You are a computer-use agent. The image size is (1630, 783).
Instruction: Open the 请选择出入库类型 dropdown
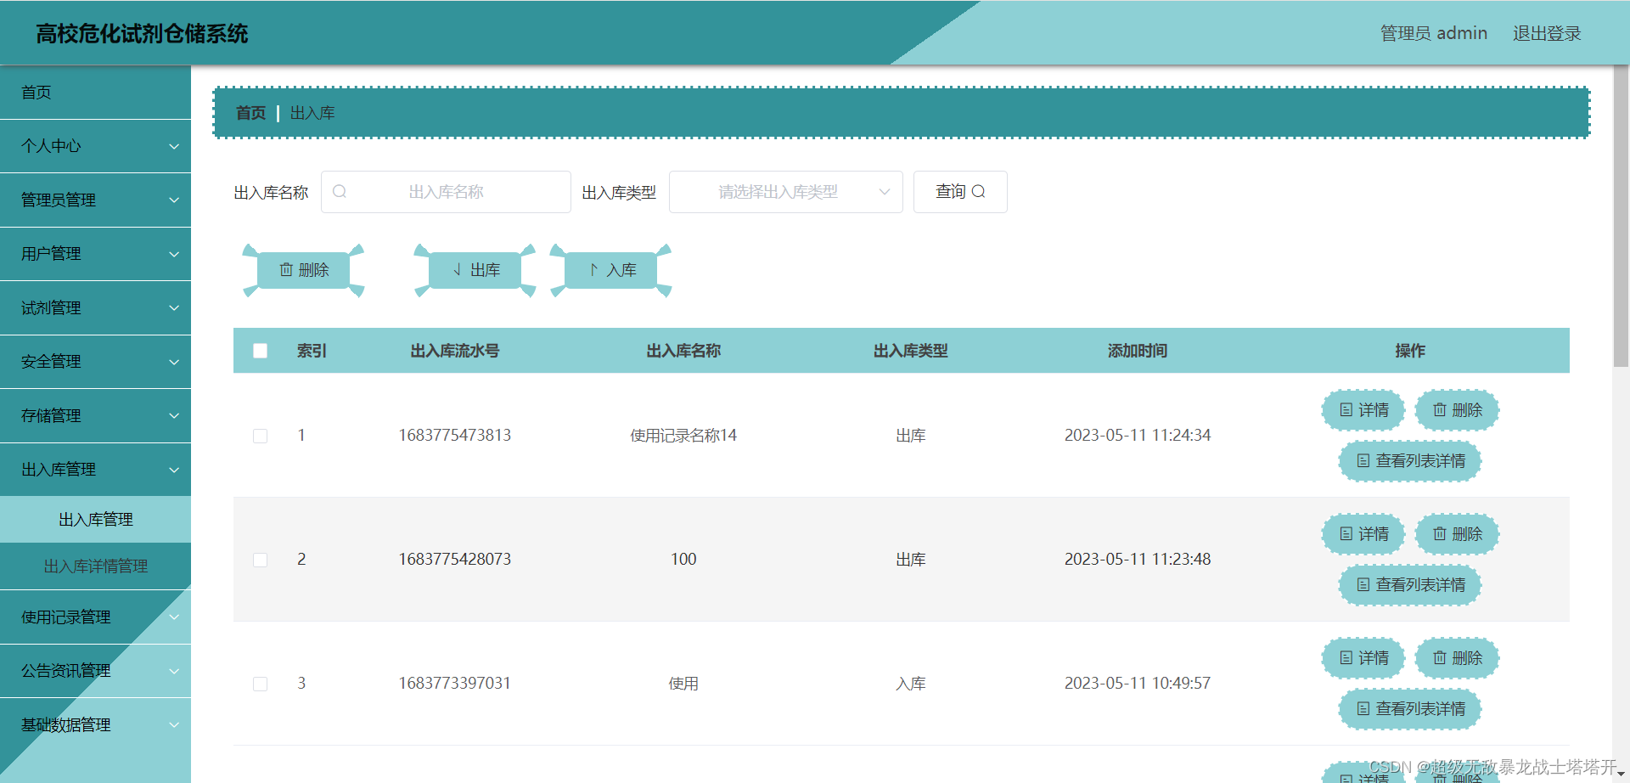pos(785,192)
